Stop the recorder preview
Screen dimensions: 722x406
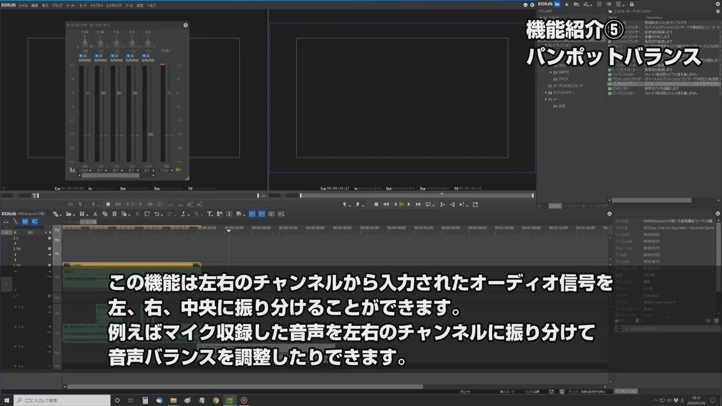coord(376,205)
